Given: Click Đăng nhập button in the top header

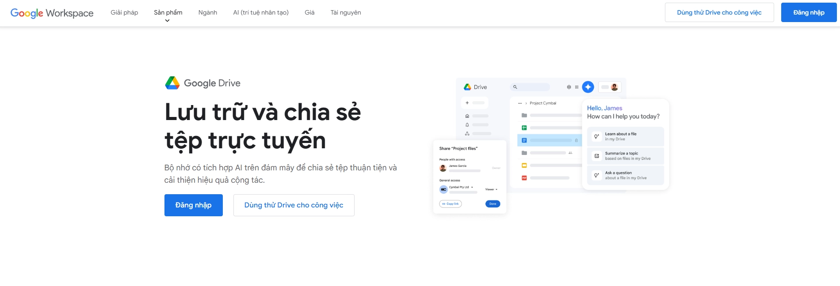Looking at the screenshot, I should click(809, 12).
